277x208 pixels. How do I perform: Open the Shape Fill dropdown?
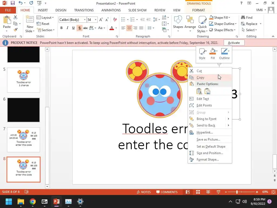[220, 17]
